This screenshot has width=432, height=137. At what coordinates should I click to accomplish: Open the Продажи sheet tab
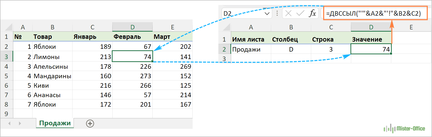point(55,123)
